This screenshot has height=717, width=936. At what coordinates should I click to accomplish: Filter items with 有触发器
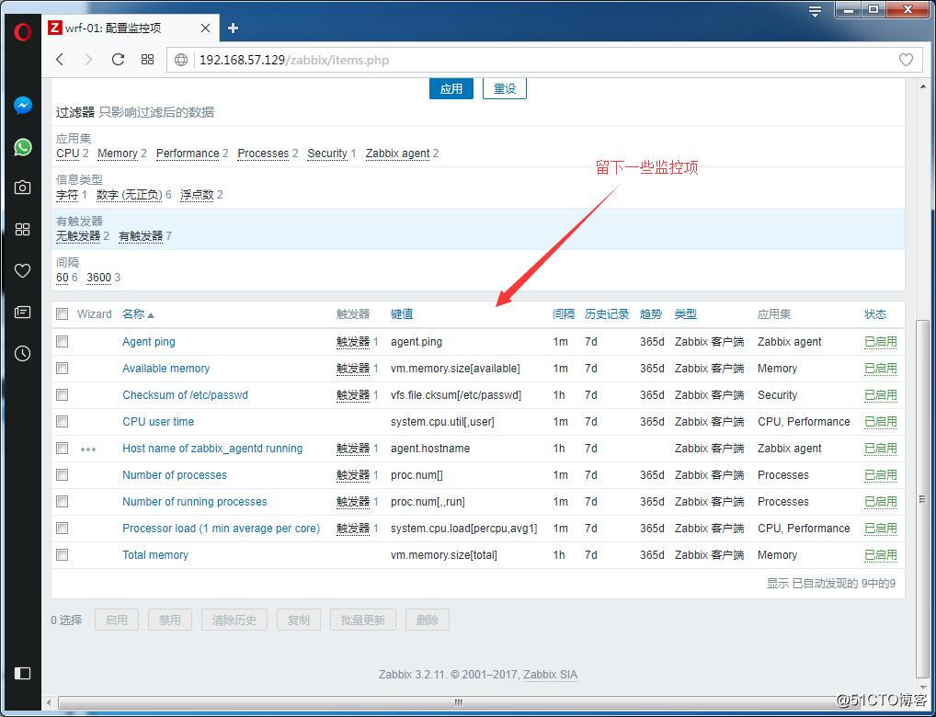point(141,236)
